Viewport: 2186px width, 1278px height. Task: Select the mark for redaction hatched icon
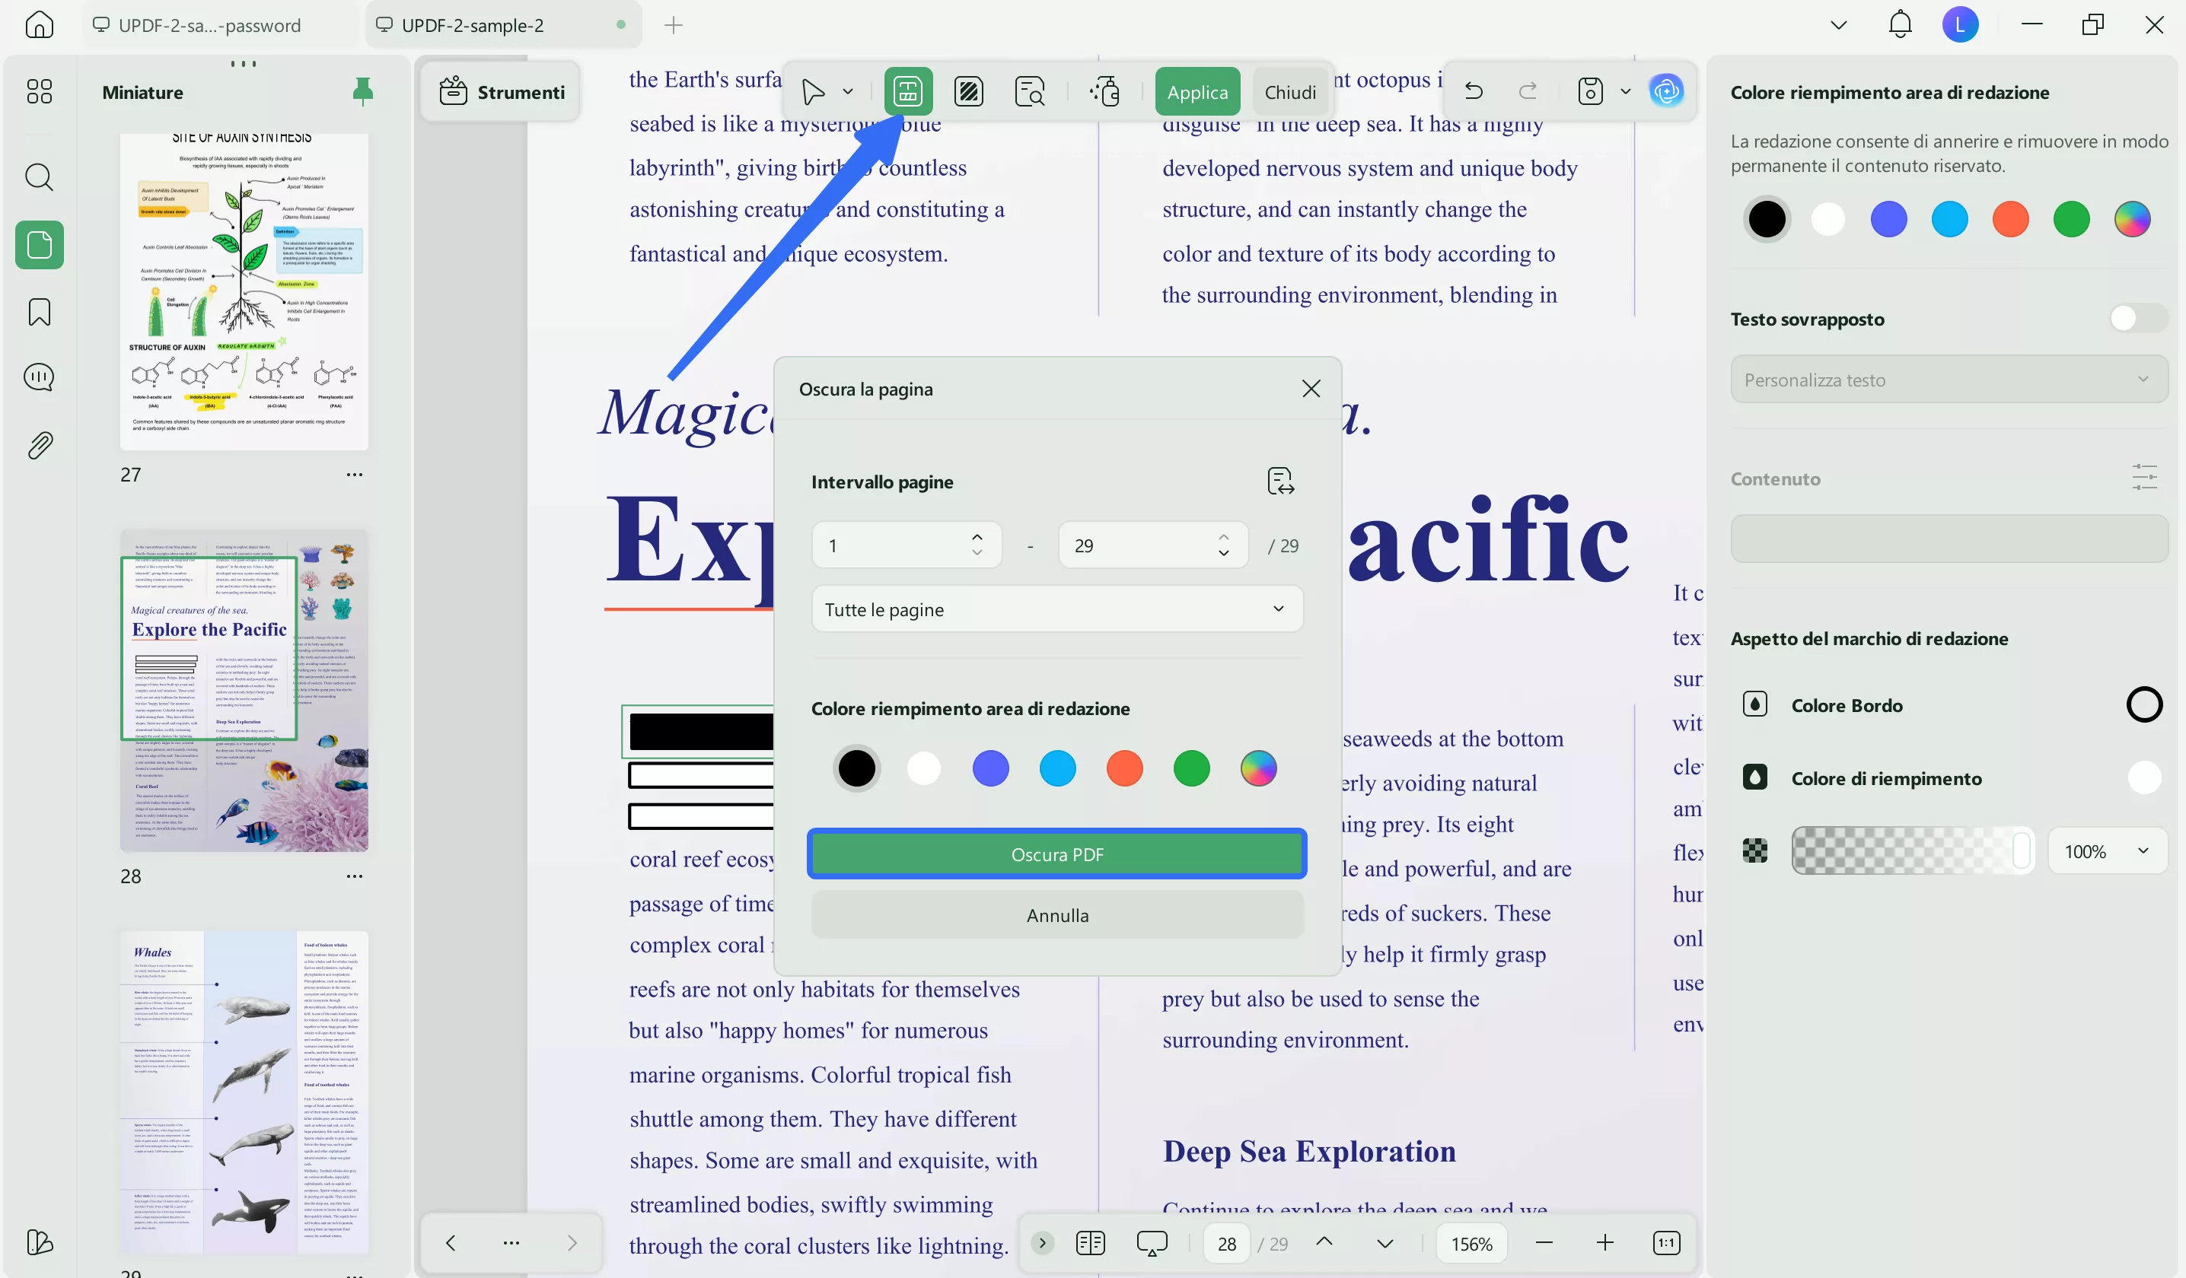pyautogui.click(x=968, y=91)
